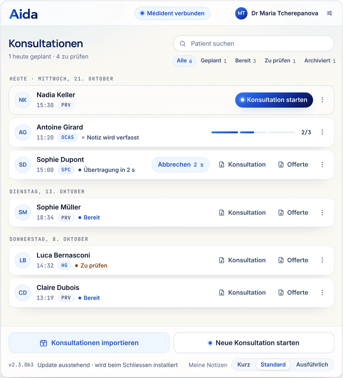Select the Standard note length option

[273, 365]
